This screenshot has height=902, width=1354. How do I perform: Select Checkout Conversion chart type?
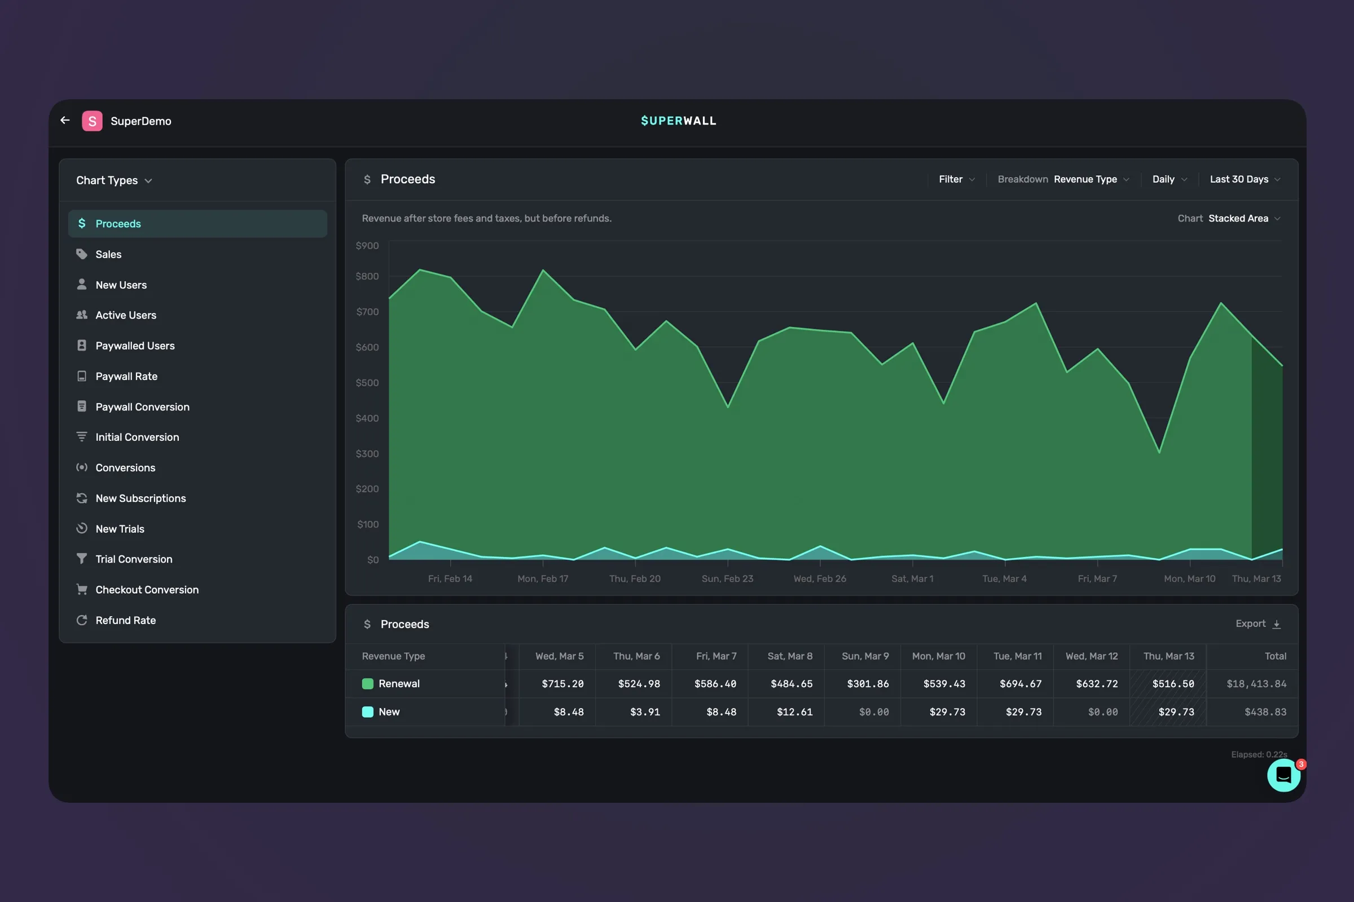pyautogui.click(x=197, y=589)
